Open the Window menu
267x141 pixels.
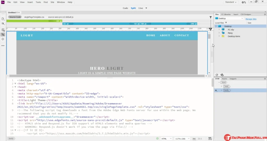click(61, 2)
